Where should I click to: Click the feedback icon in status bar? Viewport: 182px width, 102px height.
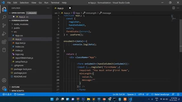173,94
